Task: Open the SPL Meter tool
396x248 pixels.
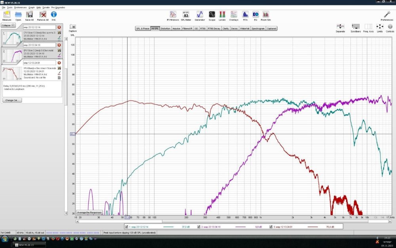Action: (x=186, y=15)
